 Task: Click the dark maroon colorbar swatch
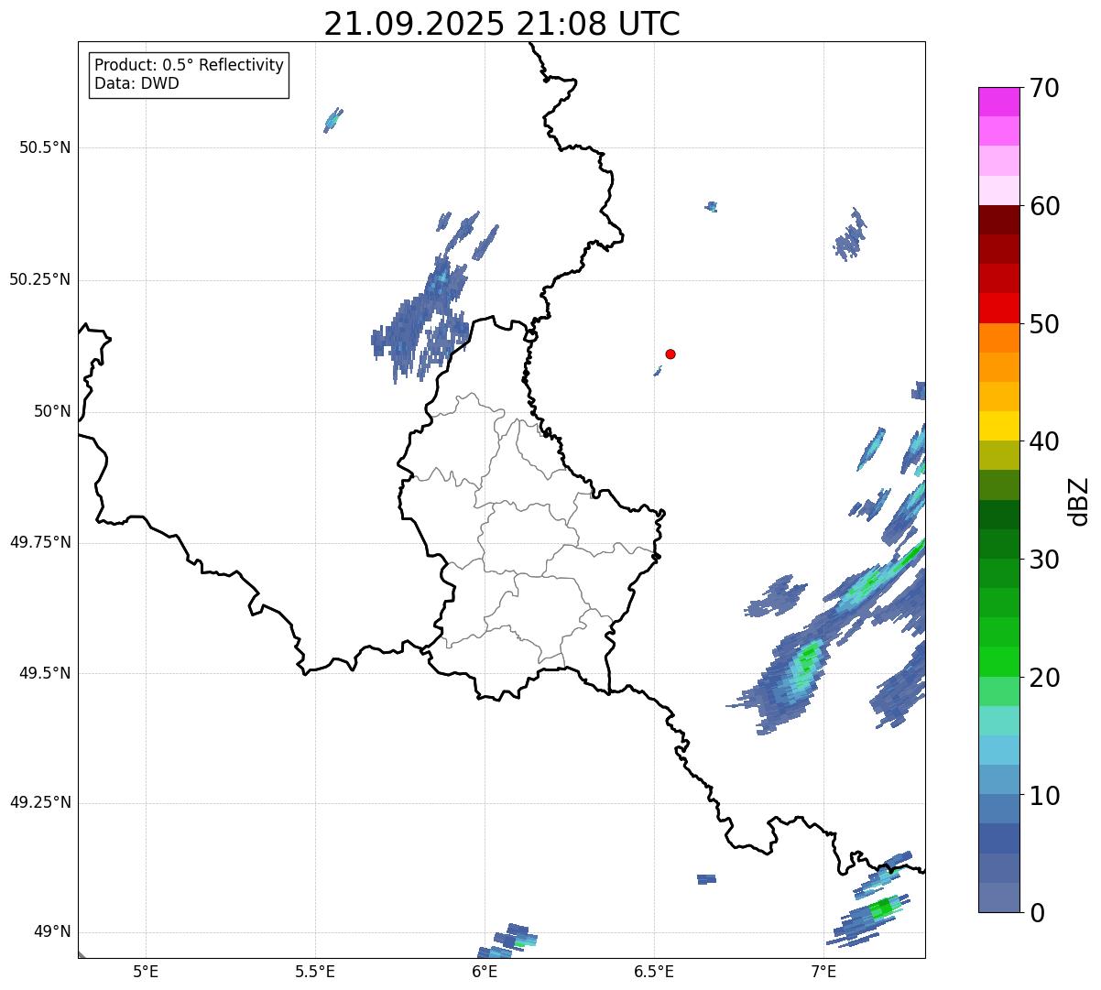[x=998, y=220]
